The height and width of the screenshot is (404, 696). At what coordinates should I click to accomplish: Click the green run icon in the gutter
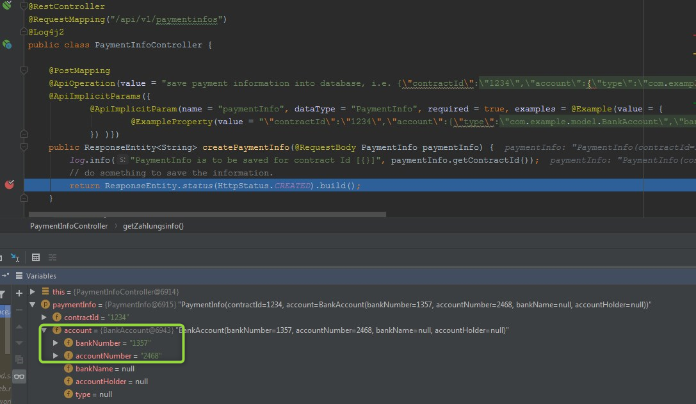pos(8,6)
